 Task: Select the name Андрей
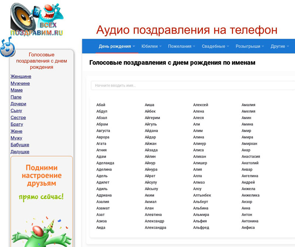click(x=248, y=182)
